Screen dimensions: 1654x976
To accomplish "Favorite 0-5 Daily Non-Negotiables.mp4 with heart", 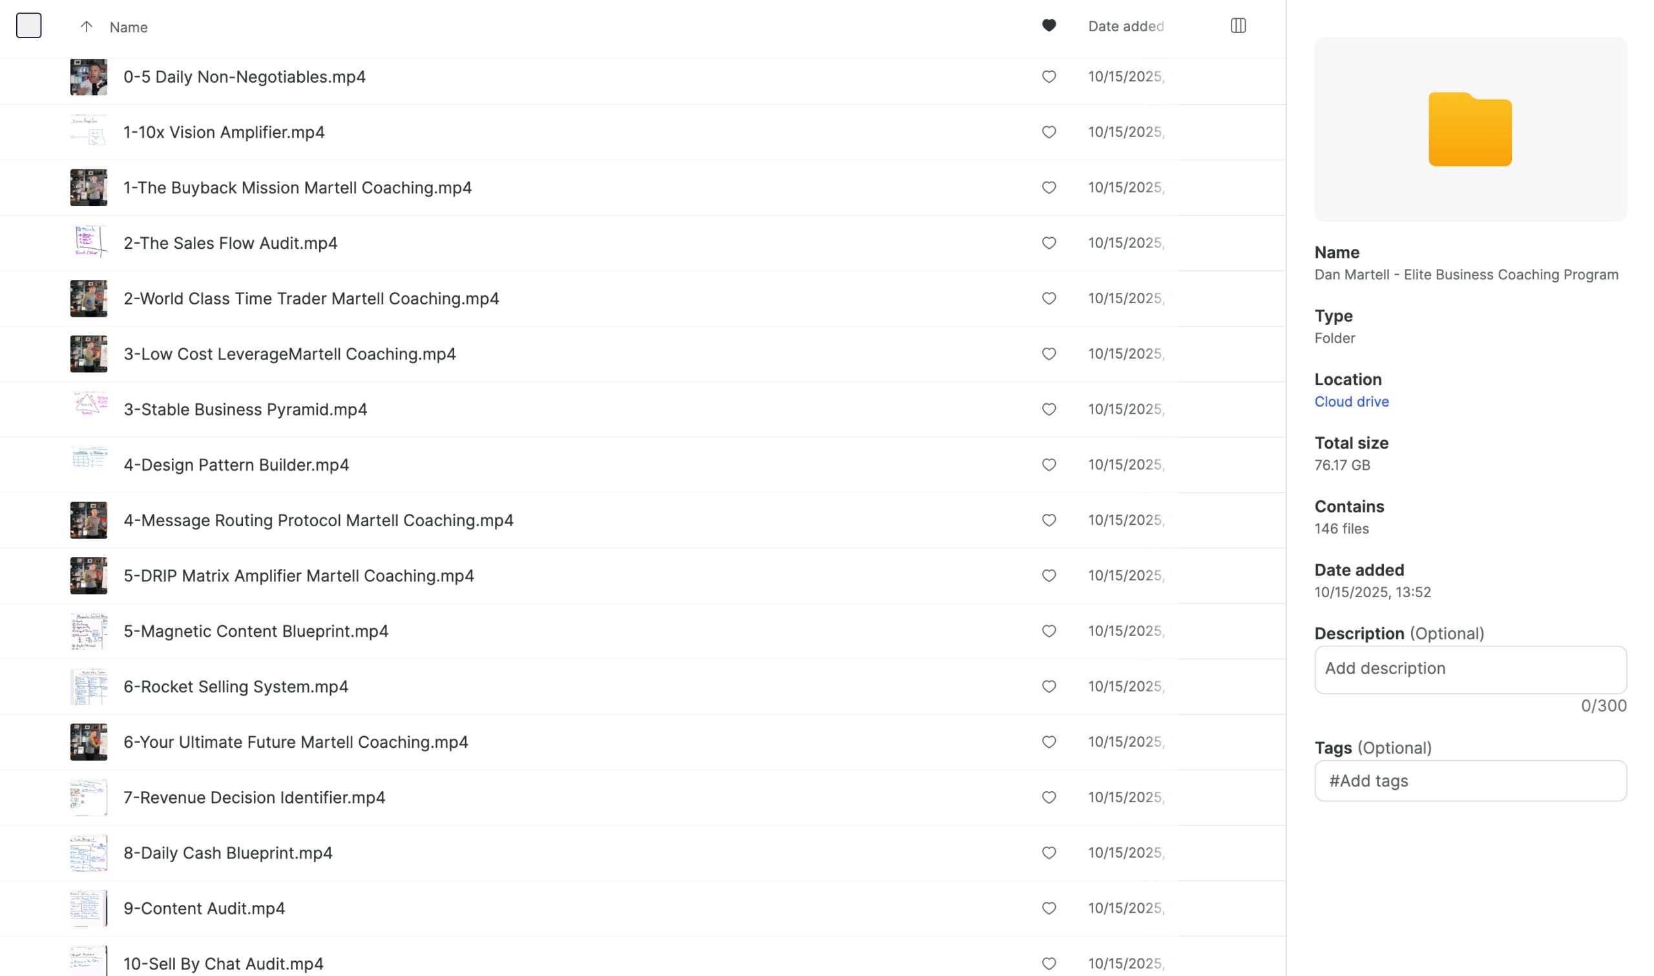I will [x=1049, y=77].
